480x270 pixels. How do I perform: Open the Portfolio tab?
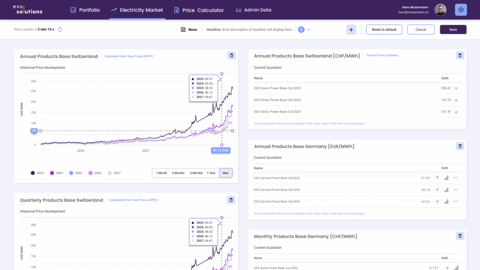(x=85, y=10)
